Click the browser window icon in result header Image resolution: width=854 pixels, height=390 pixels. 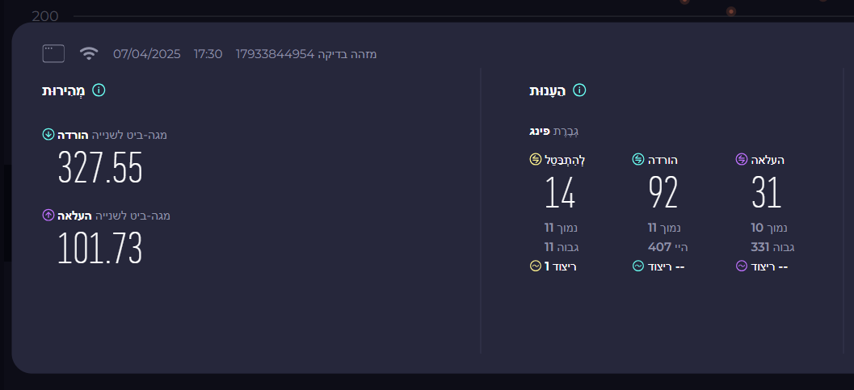coord(53,54)
